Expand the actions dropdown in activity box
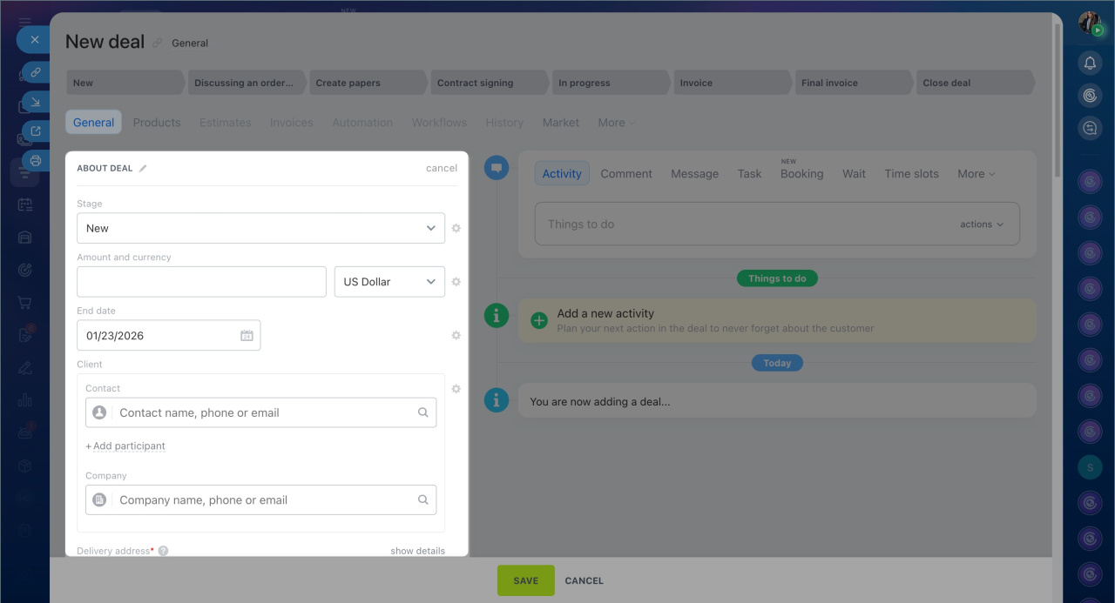The image size is (1115, 603). point(981,224)
